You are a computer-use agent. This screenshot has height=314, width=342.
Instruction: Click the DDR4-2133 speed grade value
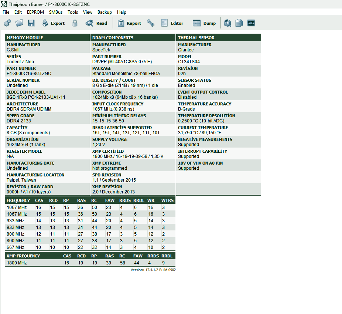click(x=19, y=121)
